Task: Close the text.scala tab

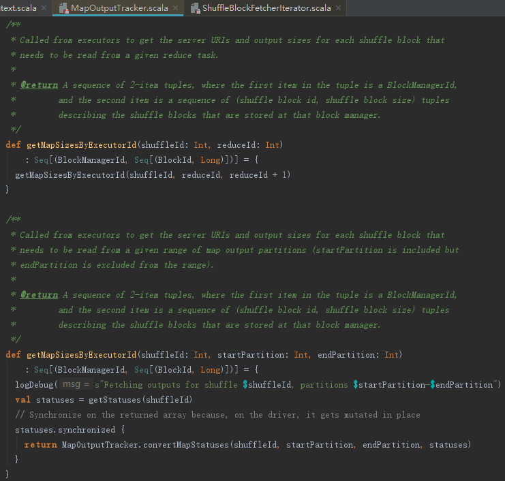Action: pos(44,8)
